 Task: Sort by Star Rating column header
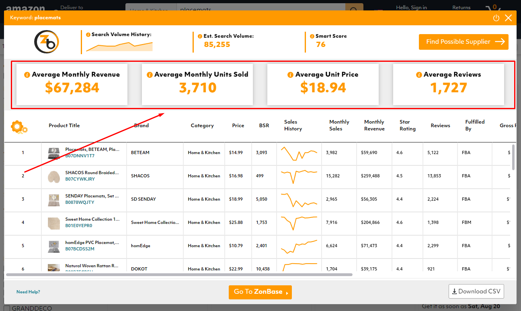pos(408,125)
